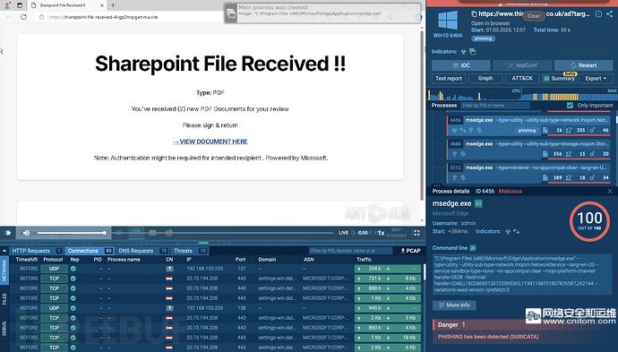Mute the session with the speaker icon
The height and width of the screenshot is (352, 618).
pyautogui.click(x=26, y=233)
